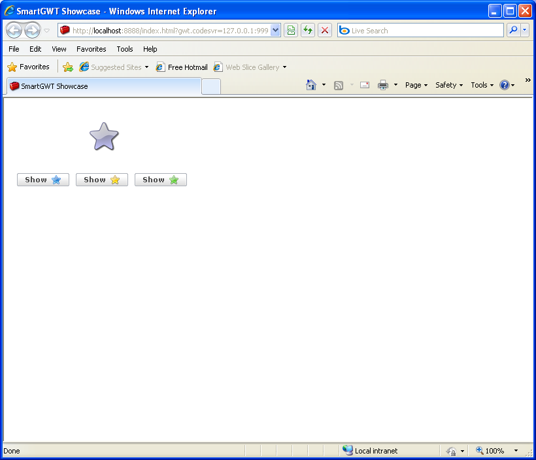Expand the address bar history dropdown

point(276,31)
